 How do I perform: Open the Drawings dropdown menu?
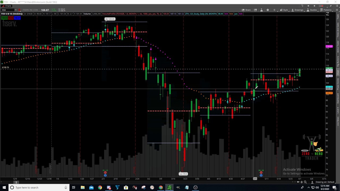click(297, 10)
